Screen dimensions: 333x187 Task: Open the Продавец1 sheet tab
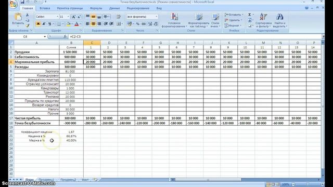coord(46,180)
